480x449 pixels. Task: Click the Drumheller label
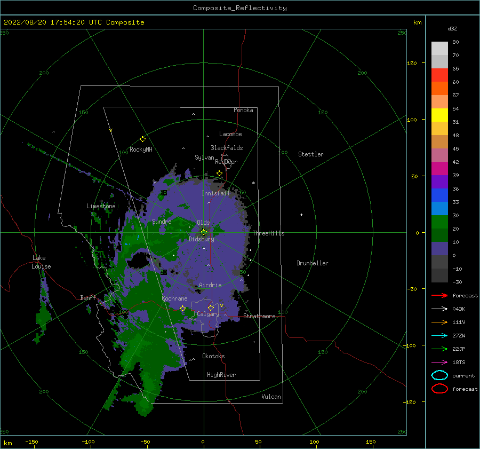(312, 263)
